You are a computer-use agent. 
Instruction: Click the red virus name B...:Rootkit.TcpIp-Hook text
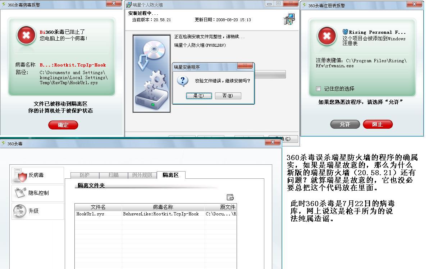73,65
